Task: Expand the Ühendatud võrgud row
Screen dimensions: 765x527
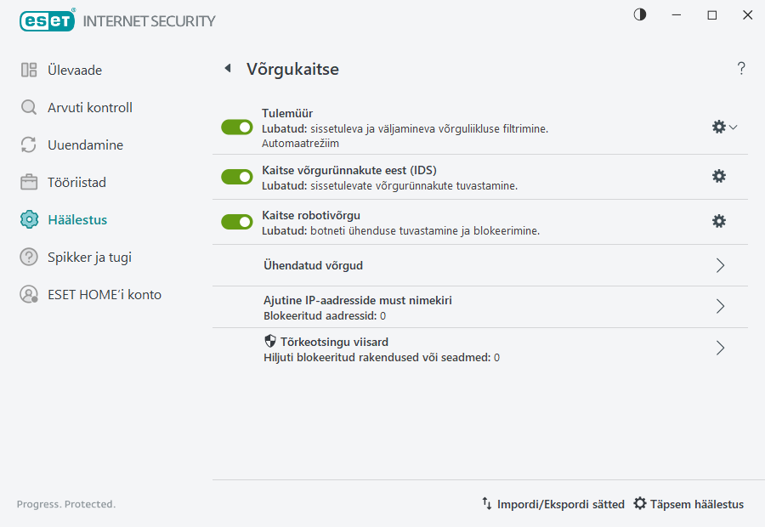Action: click(x=720, y=265)
